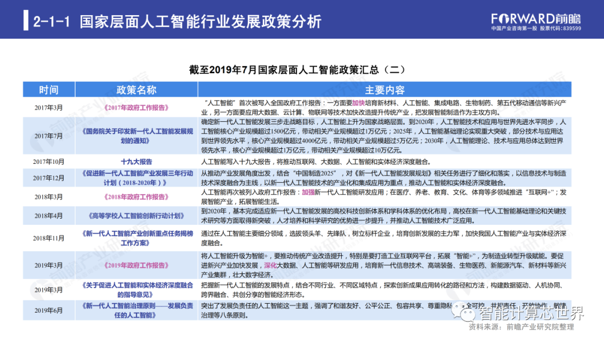The image size is (604, 340).
Task: Select the date cell 2017年12月
Action: click(49, 178)
